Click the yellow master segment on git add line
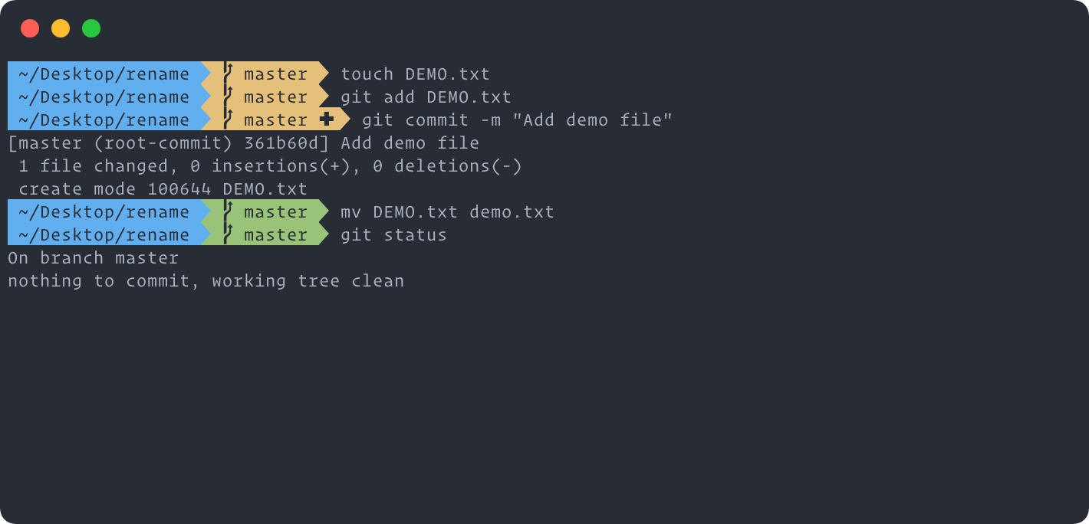The width and height of the screenshot is (1089, 524). tap(265, 97)
